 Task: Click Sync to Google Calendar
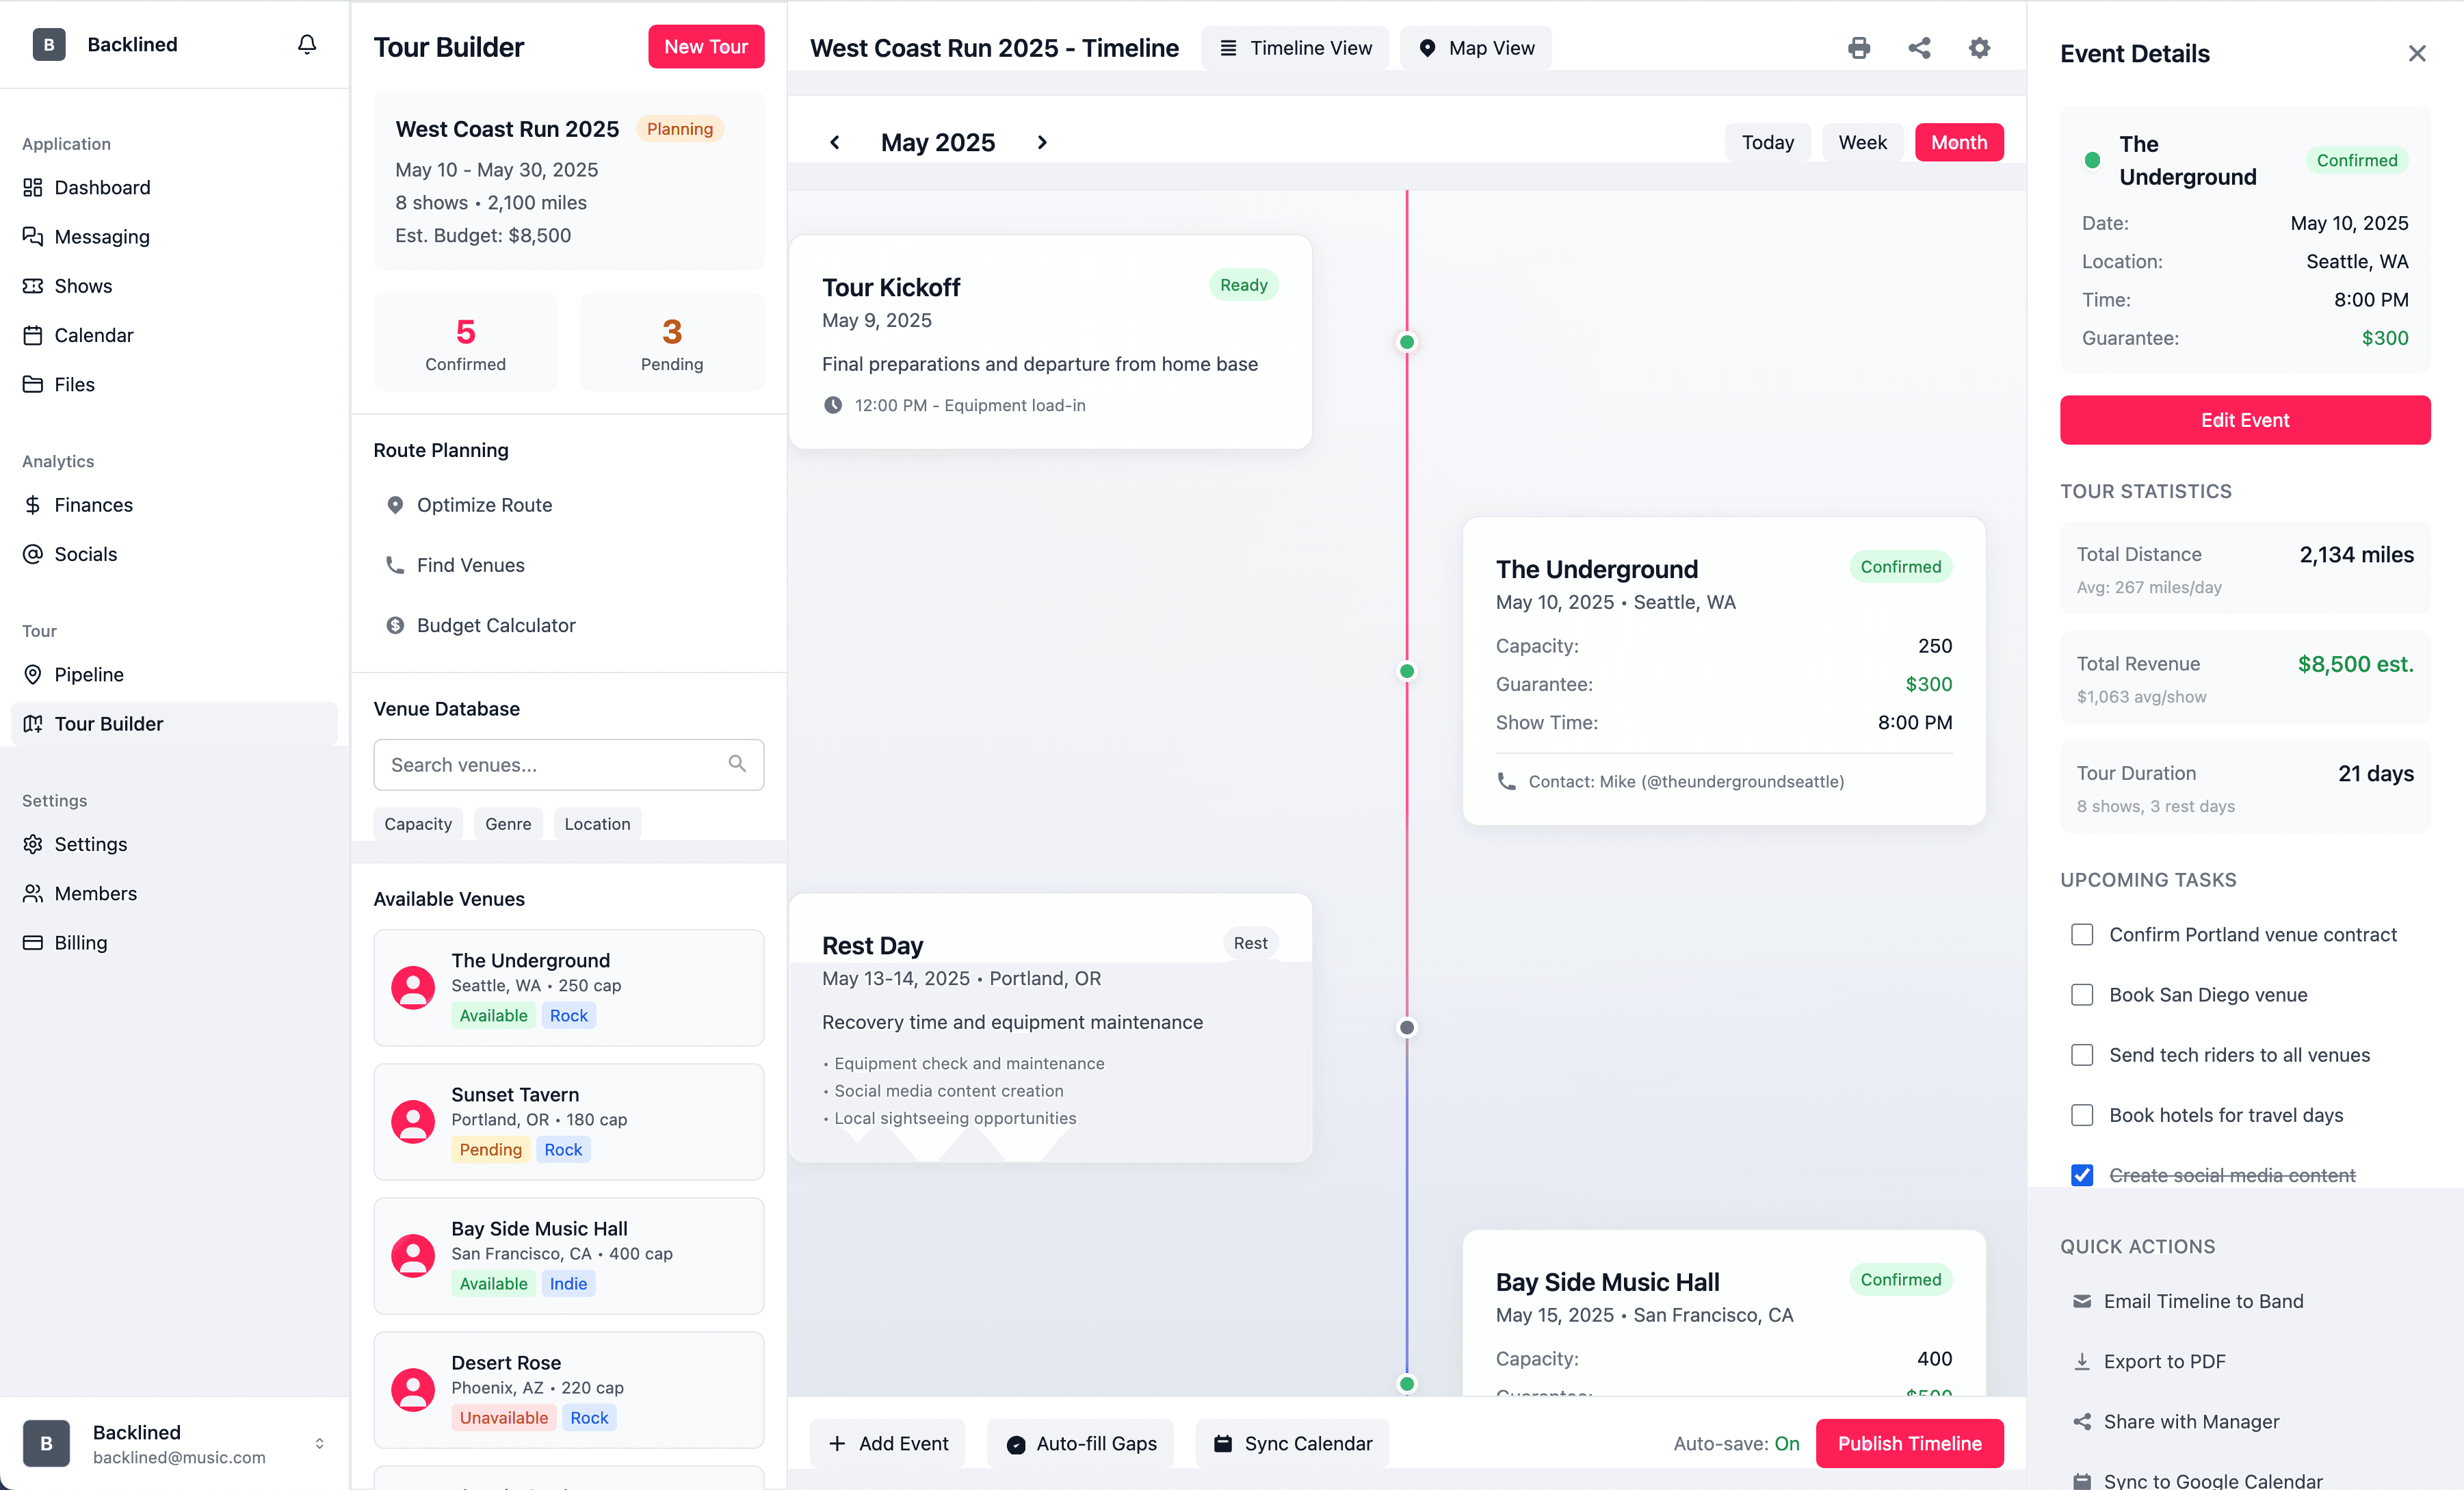2197,1480
